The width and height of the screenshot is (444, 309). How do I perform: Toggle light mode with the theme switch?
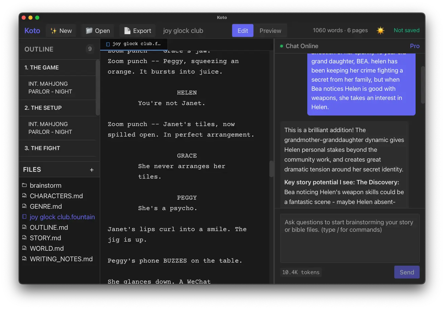click(x=380, y=30)
